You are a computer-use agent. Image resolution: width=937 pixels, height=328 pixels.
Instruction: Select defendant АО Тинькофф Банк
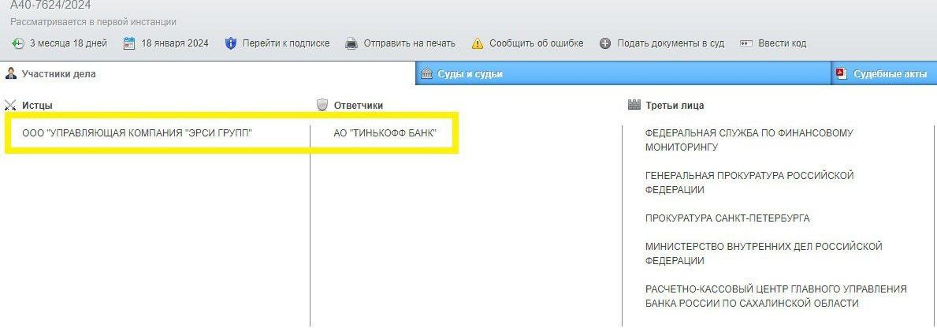tap(385, 133)
